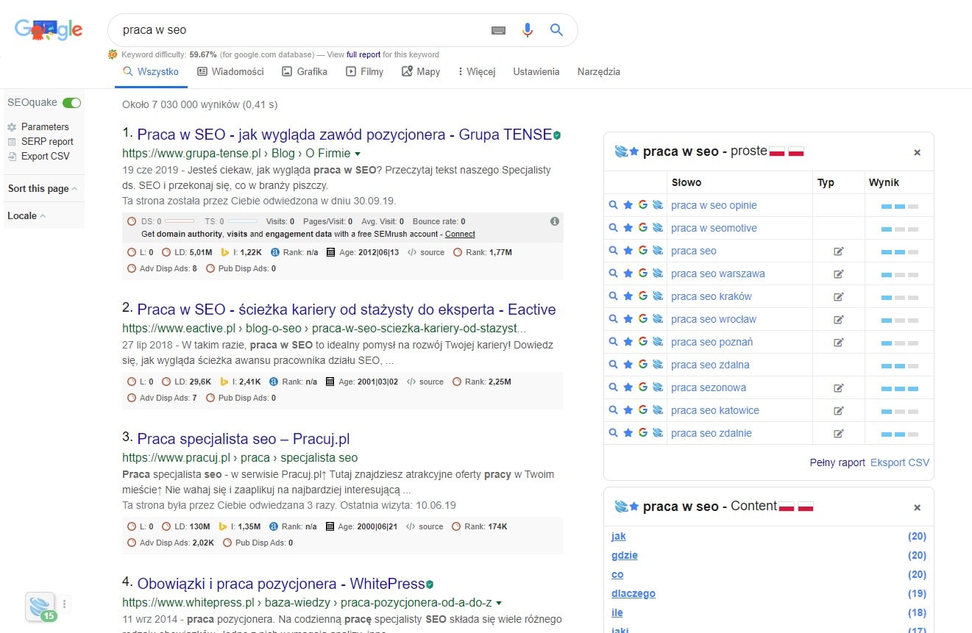Screen dimensions: 972x633
Task: Click magnifier icon in 'praca seo wrocław' row
Action: click(613, 319)
